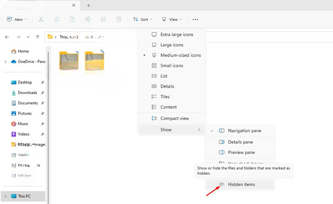Open Documents quick access folder
333x204 pixels.
coord(24,103)
